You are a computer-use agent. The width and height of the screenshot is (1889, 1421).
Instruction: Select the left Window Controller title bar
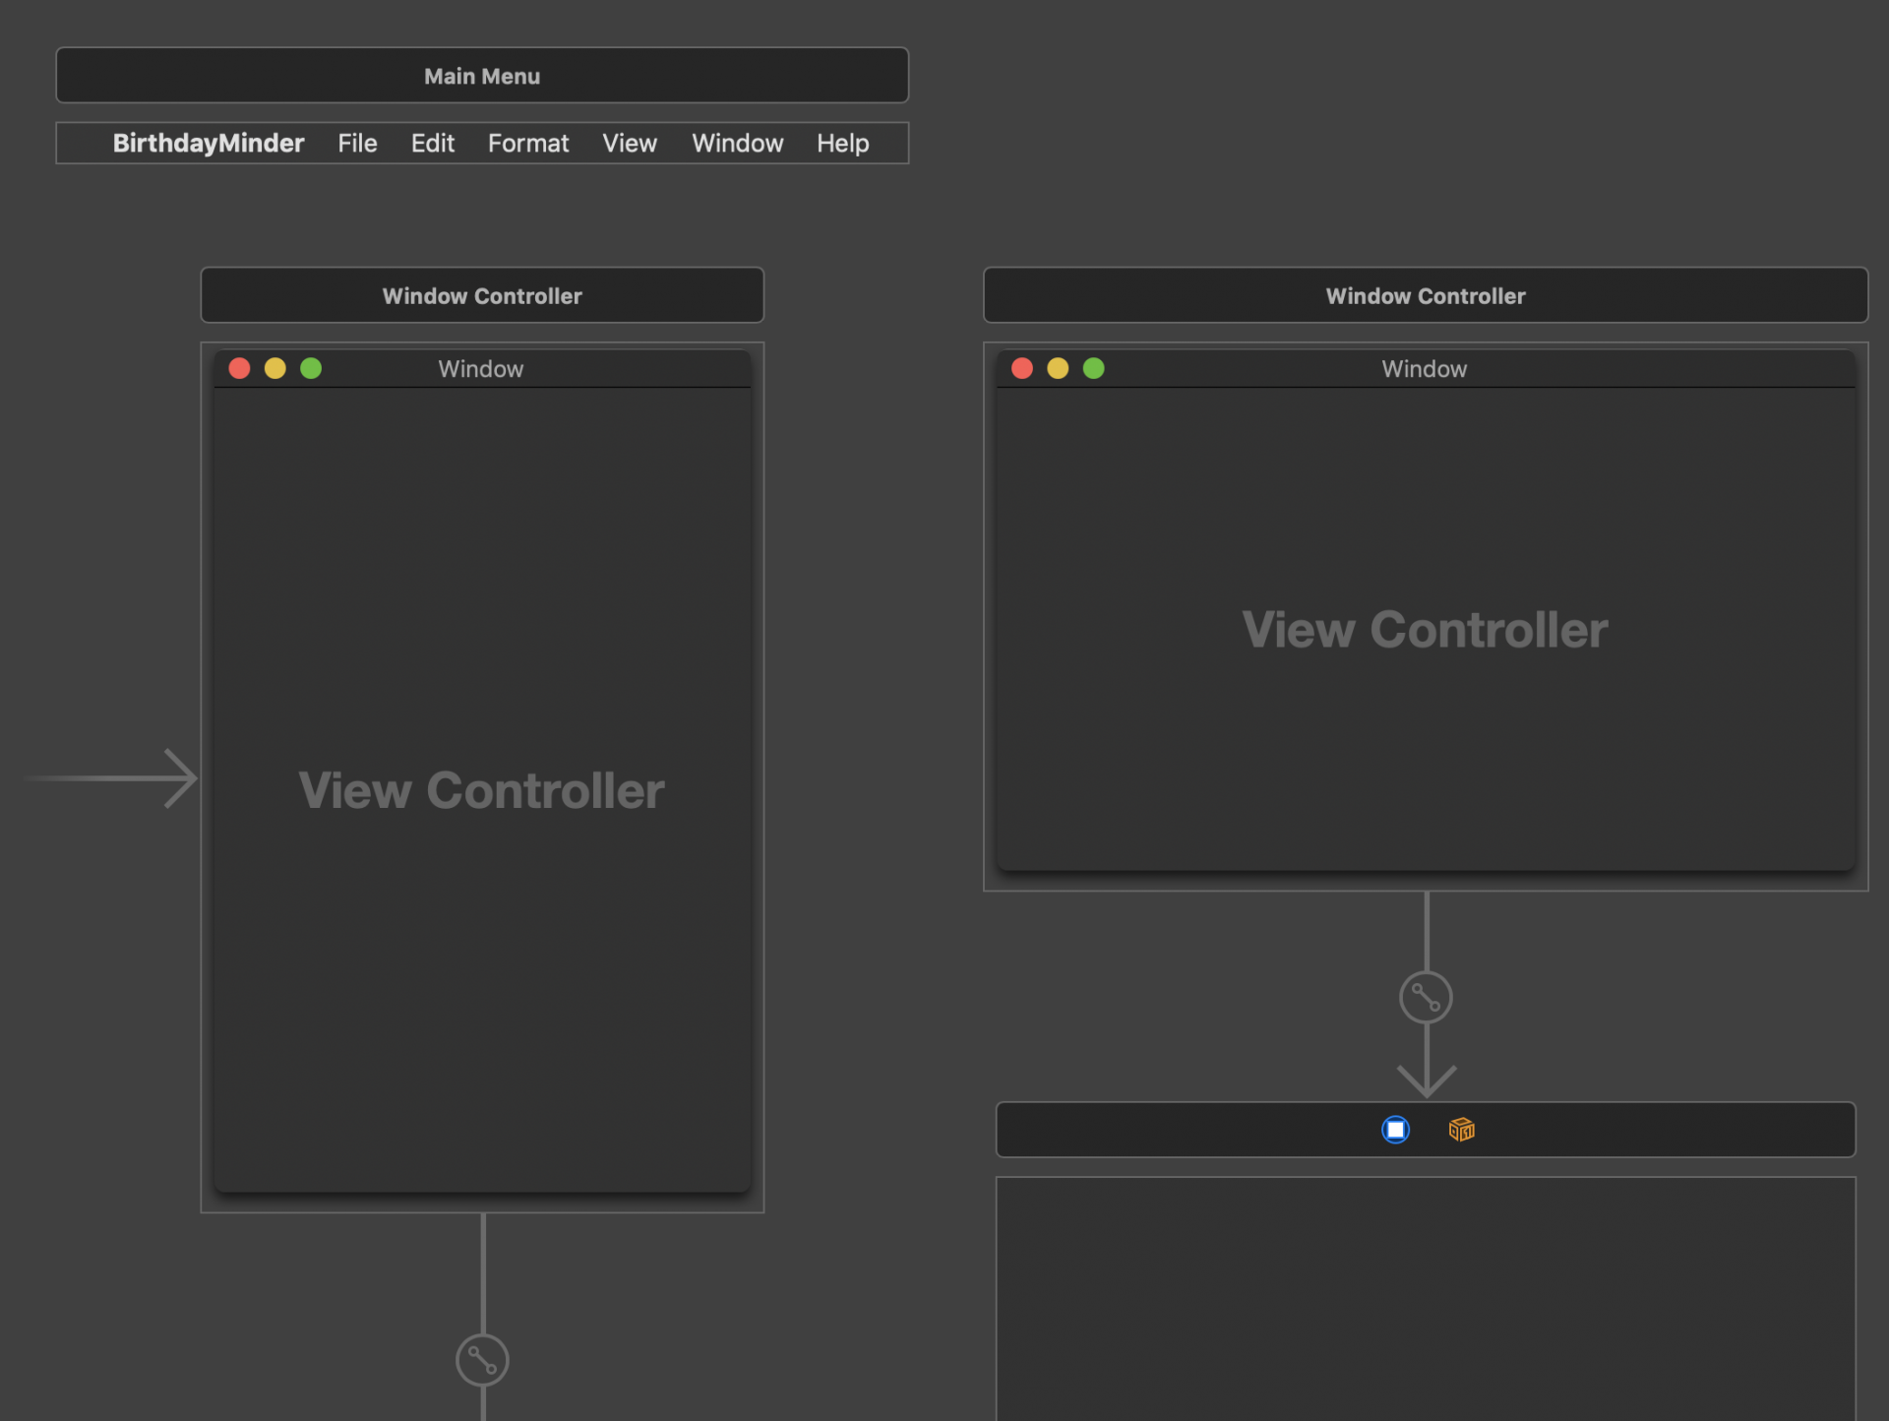pyautogui.click(x=482, y=295)
